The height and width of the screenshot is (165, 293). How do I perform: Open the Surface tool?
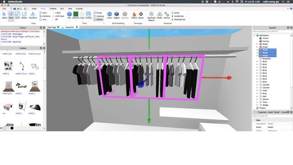pyautogui.click(x=88, y=15)
